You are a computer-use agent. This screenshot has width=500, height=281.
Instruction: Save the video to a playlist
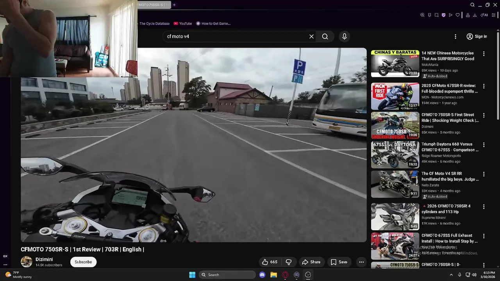(x=339, y=262)
